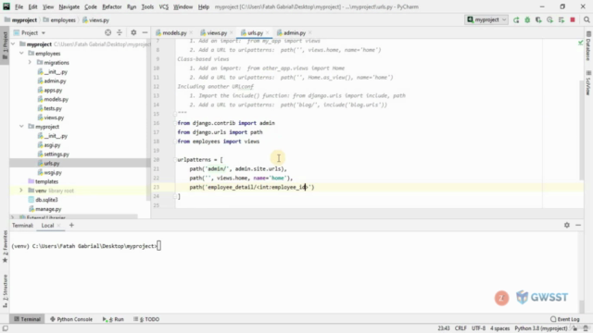Select models.py in project tree
Screen dimensions: 593x333
[56, 99]
